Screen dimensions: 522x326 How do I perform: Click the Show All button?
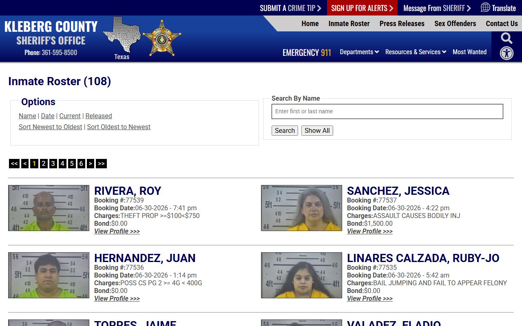click(x=317, y=130)
